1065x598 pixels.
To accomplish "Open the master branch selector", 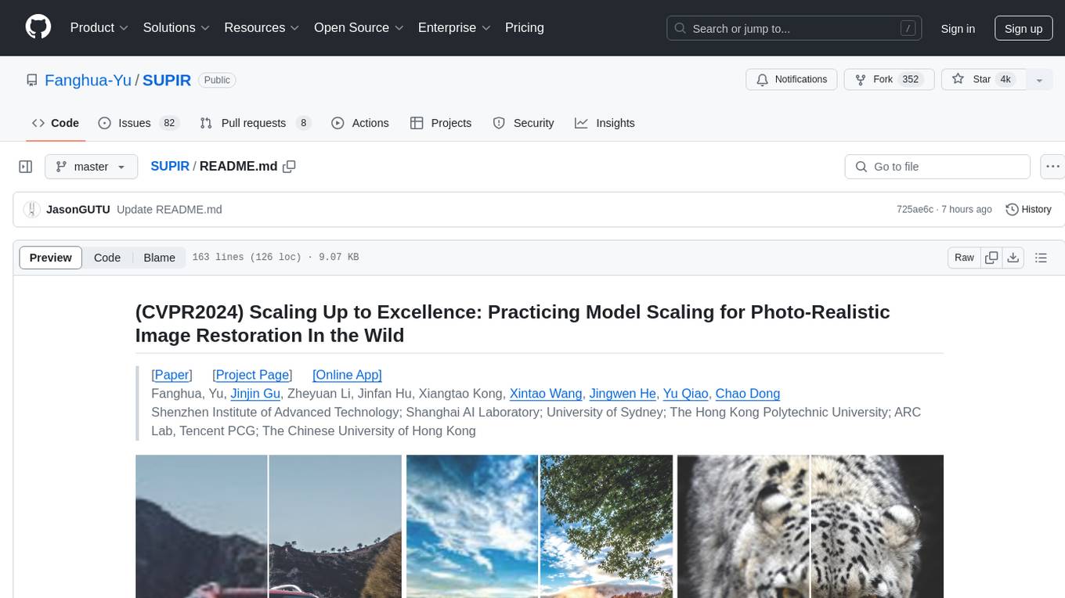I will [x=92, y=167].
